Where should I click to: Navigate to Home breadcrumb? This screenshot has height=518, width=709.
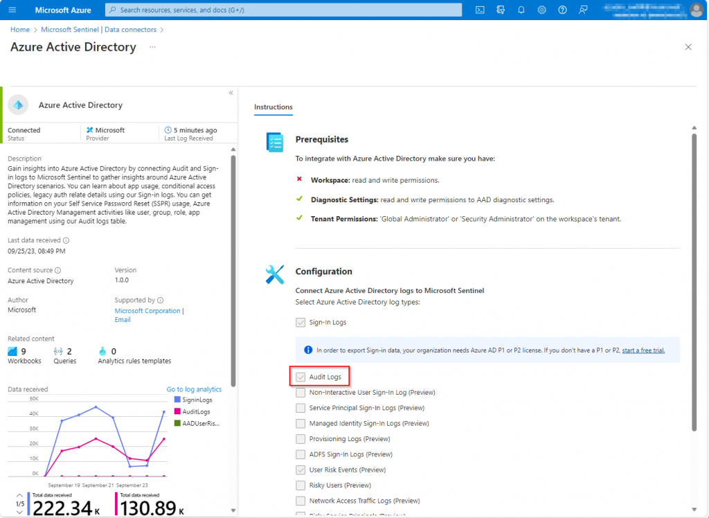pos(20,30)
